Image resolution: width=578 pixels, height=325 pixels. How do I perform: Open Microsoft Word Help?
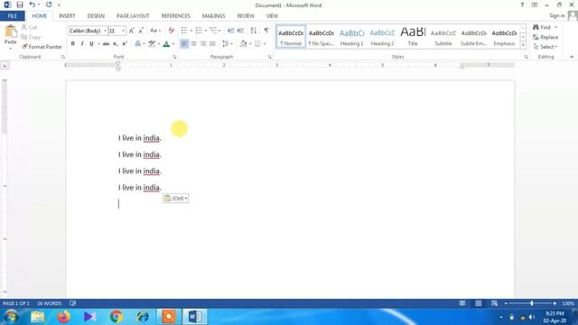522,5
